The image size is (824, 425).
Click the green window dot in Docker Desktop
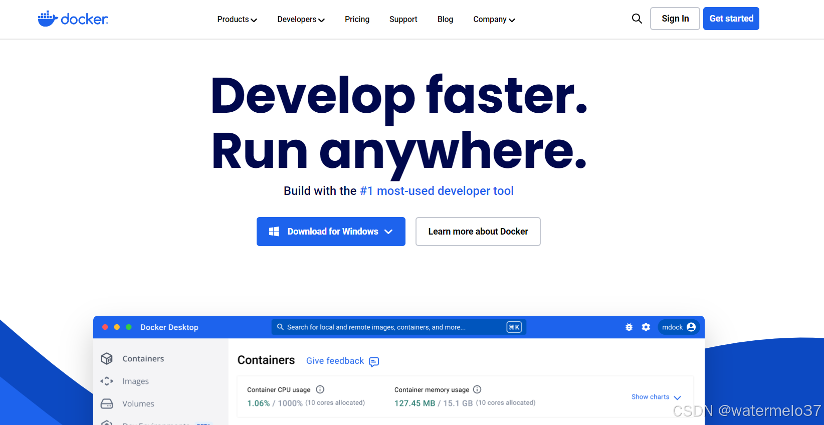(x=129, y=327)
